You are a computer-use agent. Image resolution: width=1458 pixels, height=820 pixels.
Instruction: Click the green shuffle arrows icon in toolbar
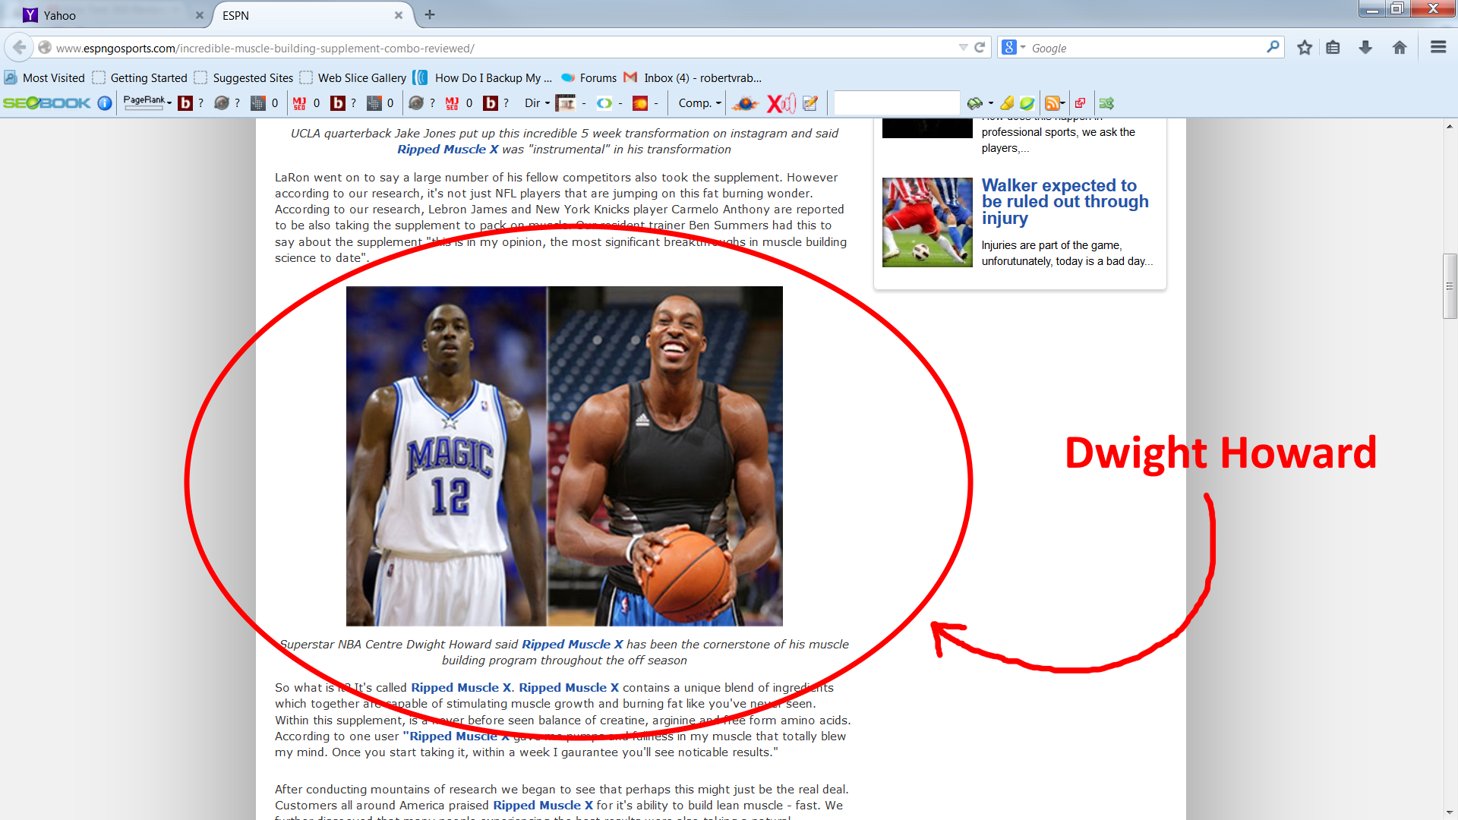1106,103
